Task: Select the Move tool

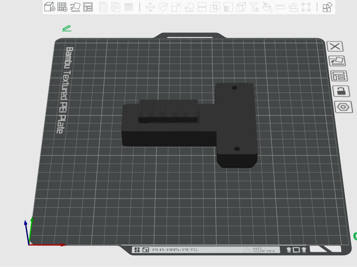Action: 150,7
